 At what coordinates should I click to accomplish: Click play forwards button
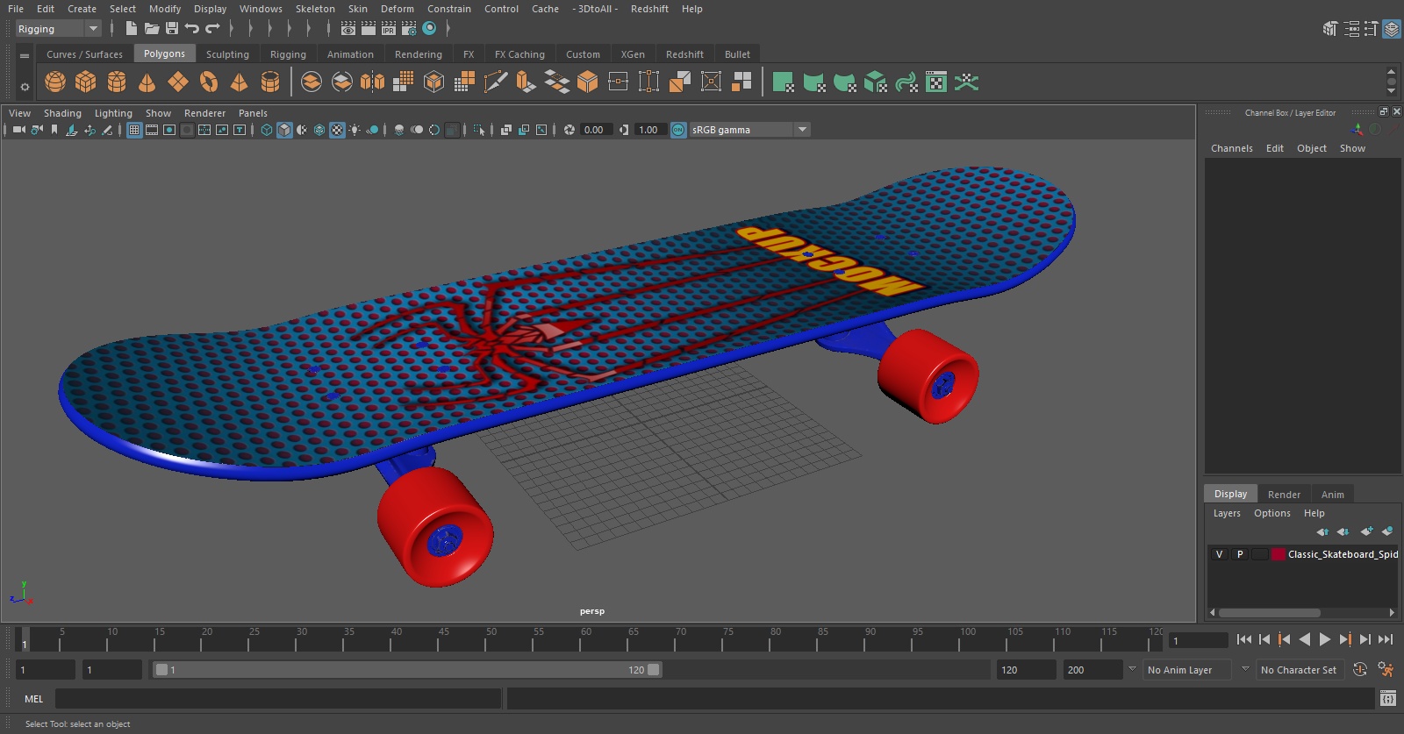point(1325,640)
